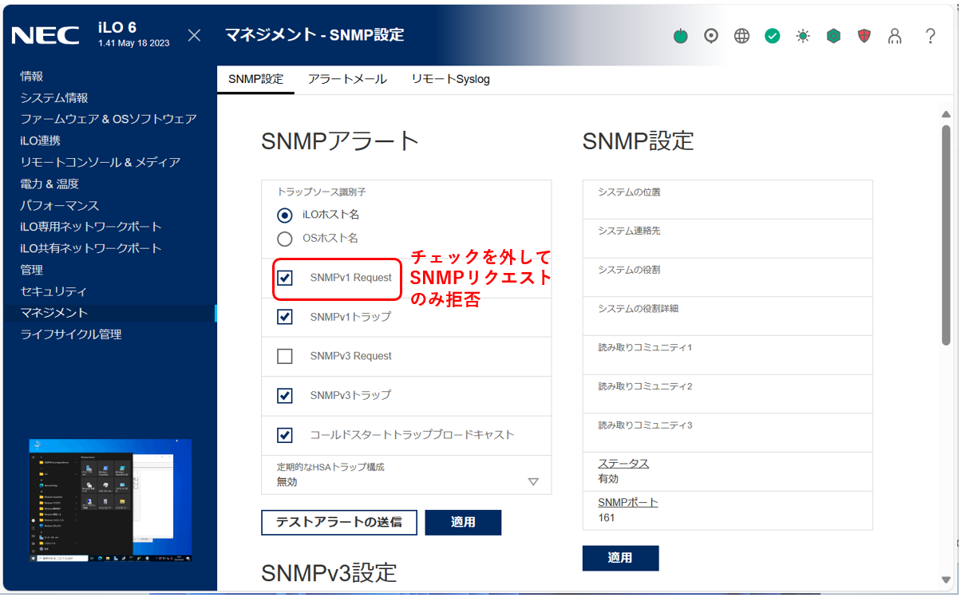Viewport: 961px width, 597px height.
Task: Switch to SNMP設定 tab
Action: pos(255,79)
